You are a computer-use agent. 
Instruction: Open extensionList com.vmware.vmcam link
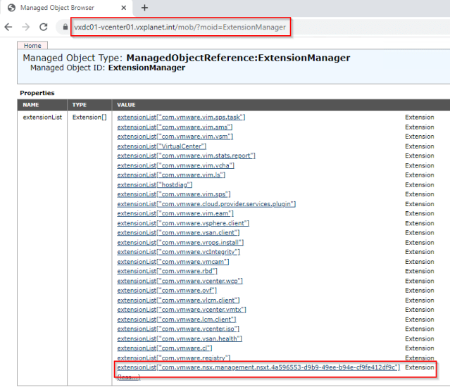[173, 262]
